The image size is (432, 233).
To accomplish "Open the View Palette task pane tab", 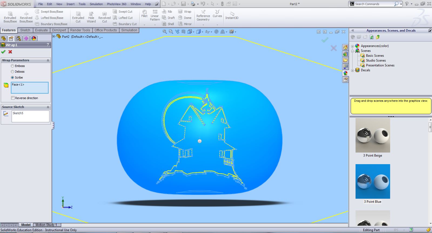I will (x=345, y=66).
